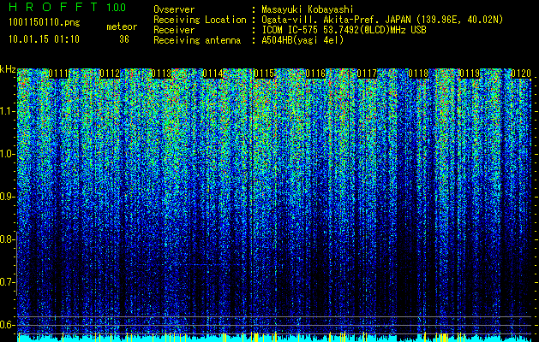Click the 0120 time marker
The width and height of the screenshot is (539, 342).
(x=522, y=74)
